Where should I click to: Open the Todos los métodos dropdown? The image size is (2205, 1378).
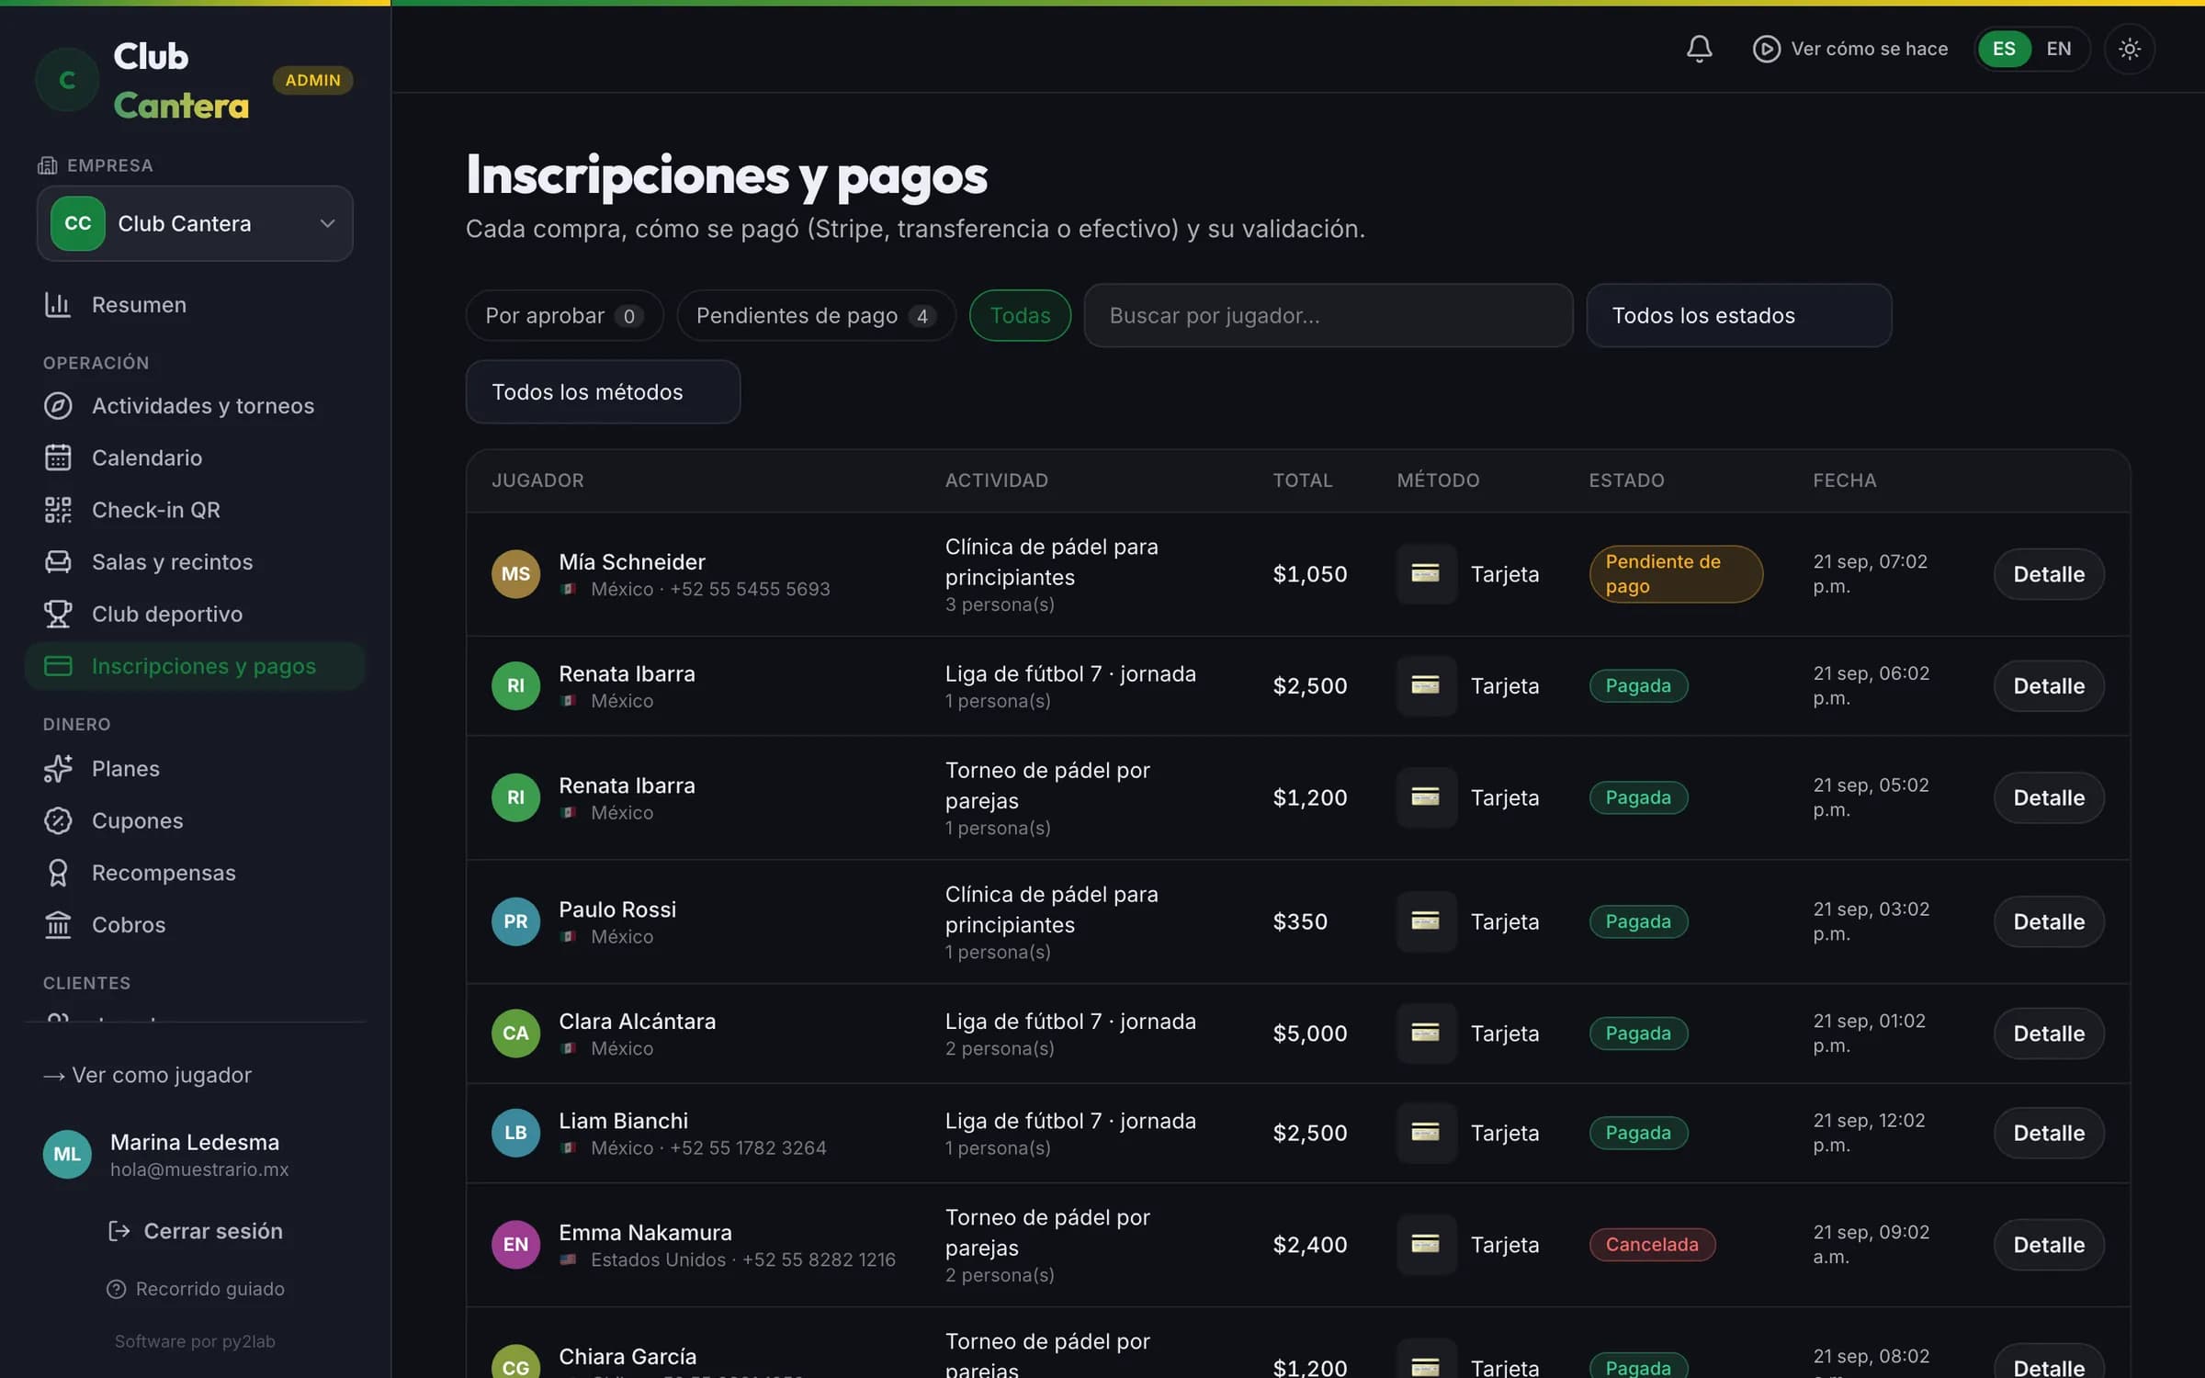click(x=603, y=391)
